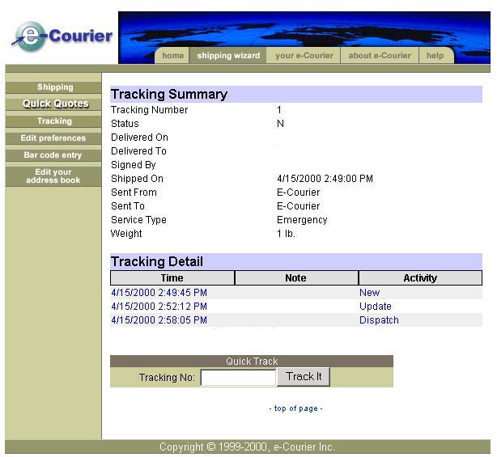Open the help tab
This screenshot has width=497, height=457.
(x=435, y=56)
